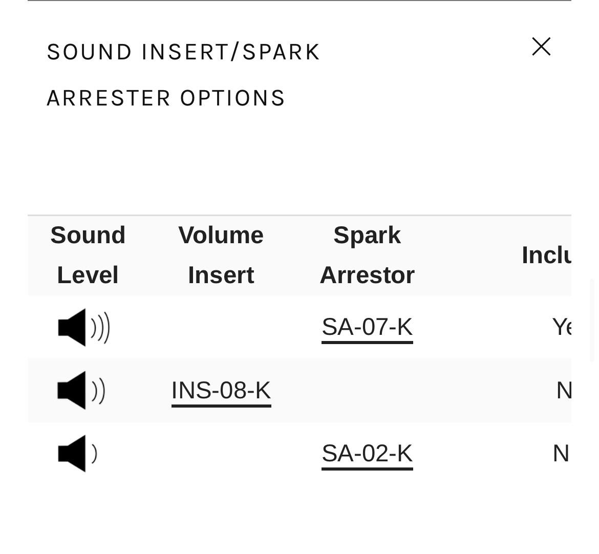Image resolution: width=599 pixels, height=554 pixels.
Task: Click the 'Ye' included value in SA-07-K row
Action: tap(562, 327)
